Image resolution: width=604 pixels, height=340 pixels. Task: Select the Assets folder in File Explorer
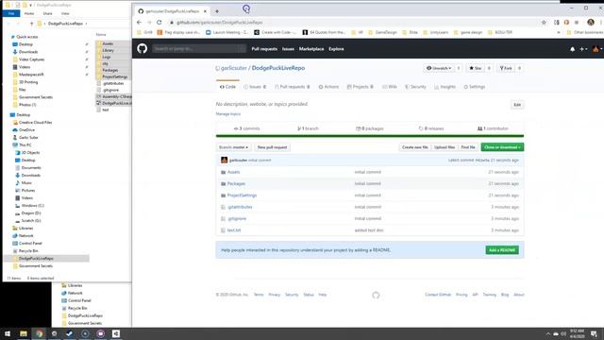pos(108,43)
